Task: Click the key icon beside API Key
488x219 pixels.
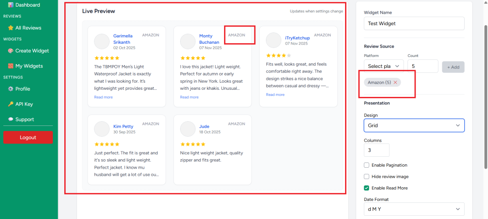Action: pos(10,104)
